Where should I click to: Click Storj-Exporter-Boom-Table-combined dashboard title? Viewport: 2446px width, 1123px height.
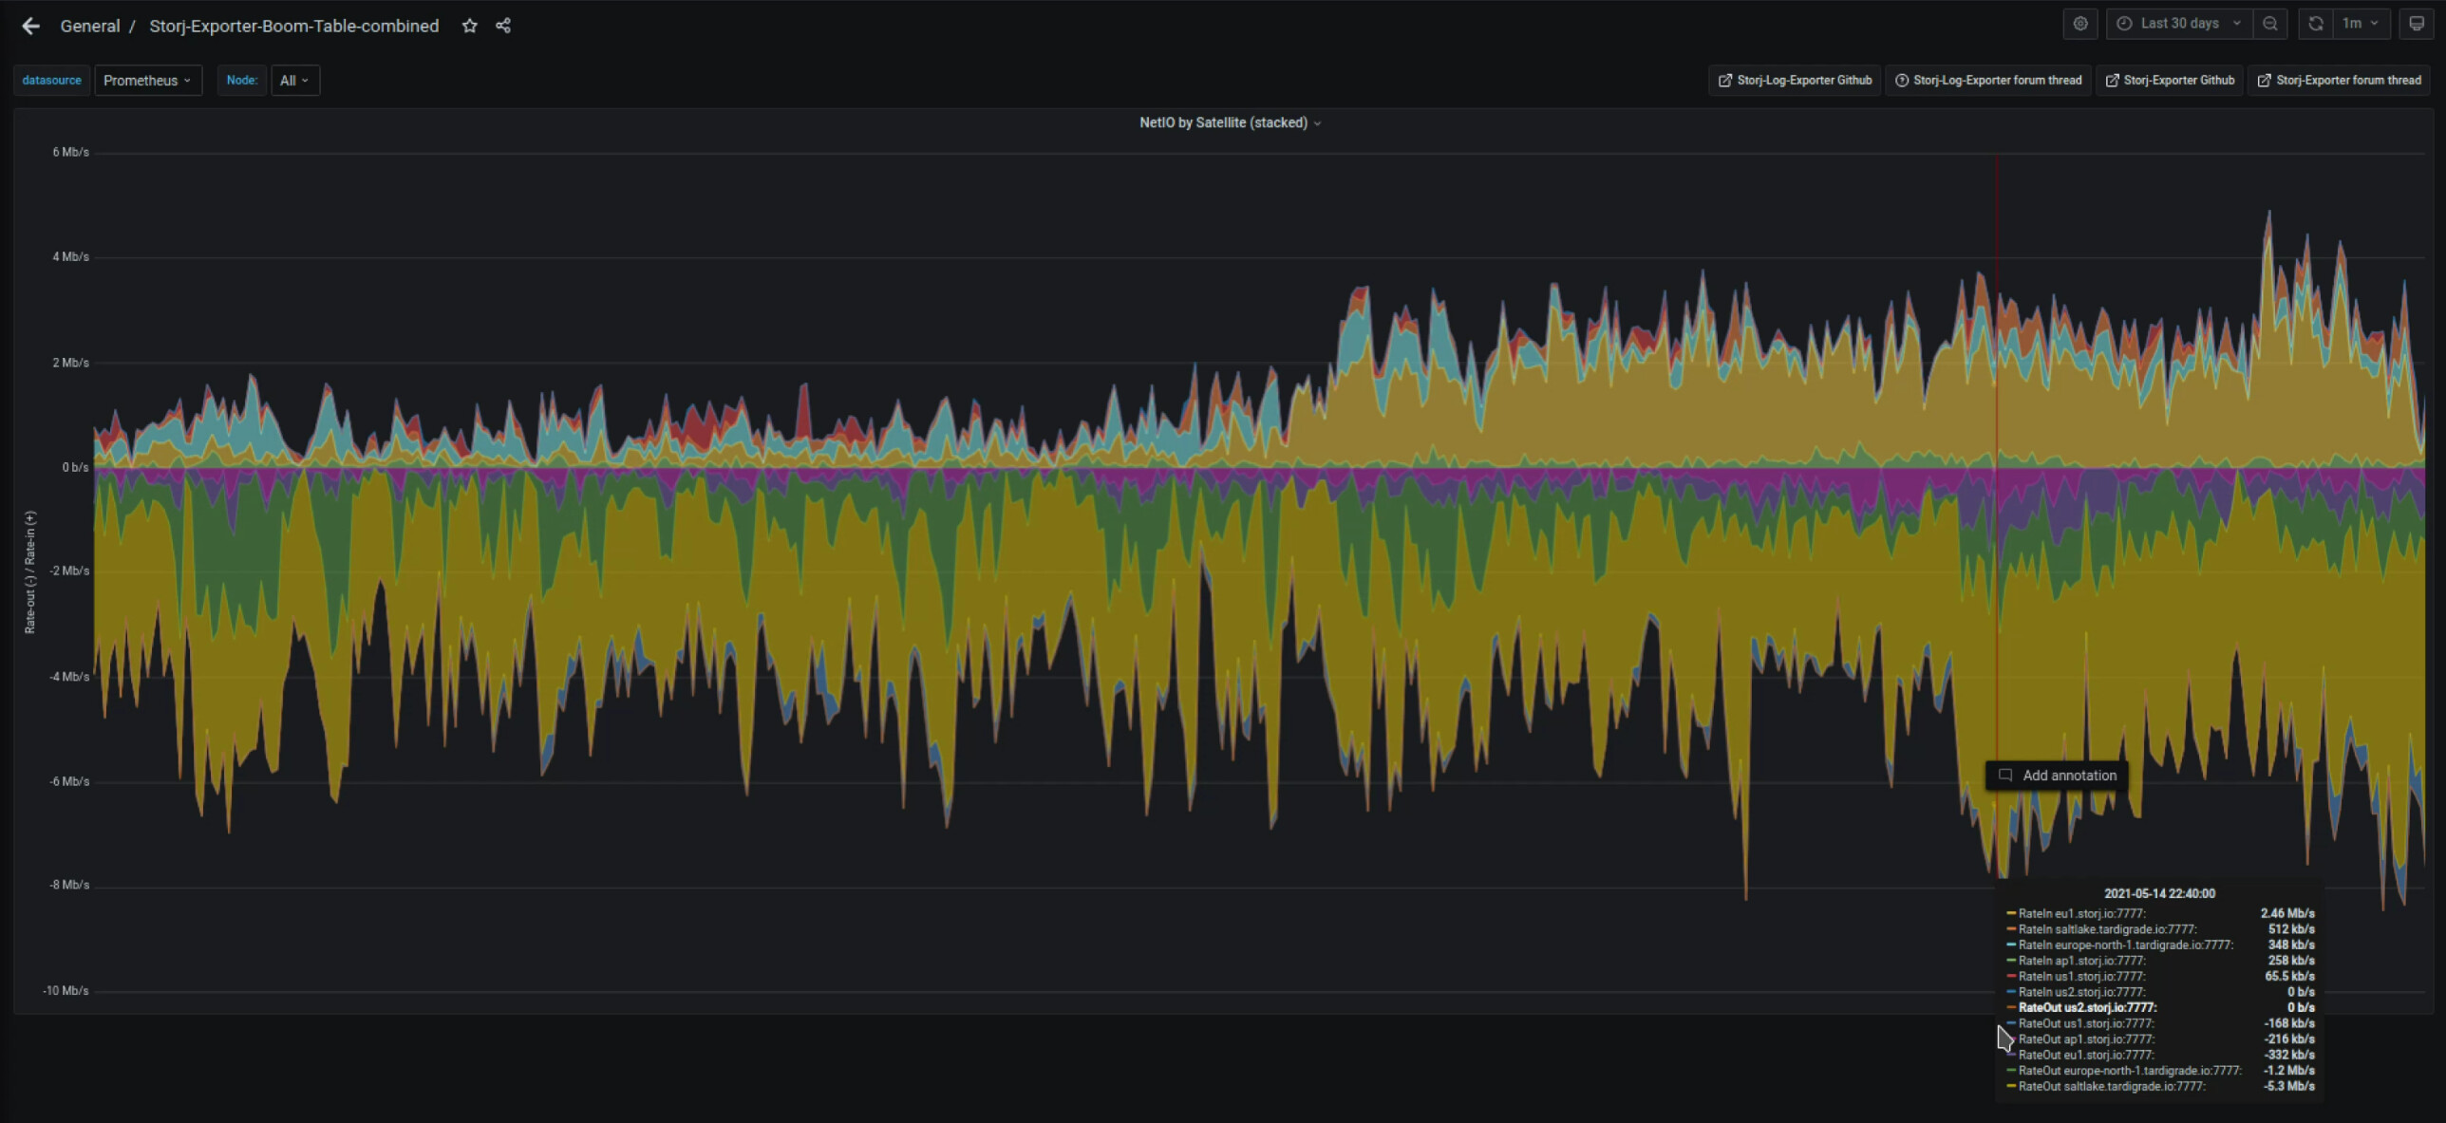point(293,26)
